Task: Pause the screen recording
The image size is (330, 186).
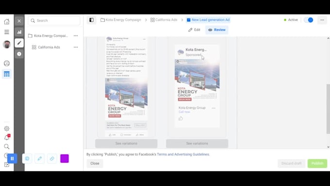Action: click(12, 158)
